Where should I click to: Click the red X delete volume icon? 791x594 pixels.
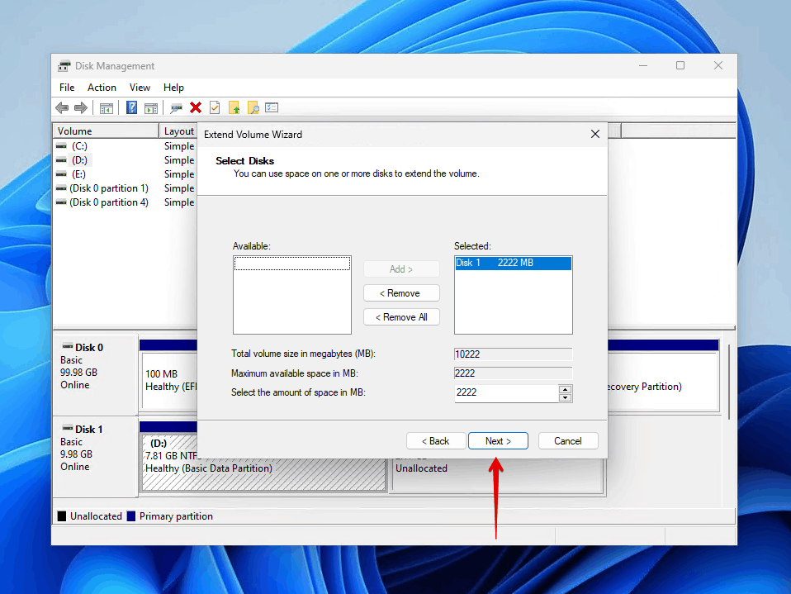196,107
